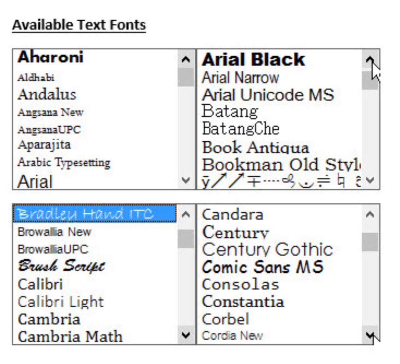Image resolution: width=400 pixels, height=364 pixels.
Task: Pick the Arial Black font
Action: pyautogui.click(x=253, y=59)
